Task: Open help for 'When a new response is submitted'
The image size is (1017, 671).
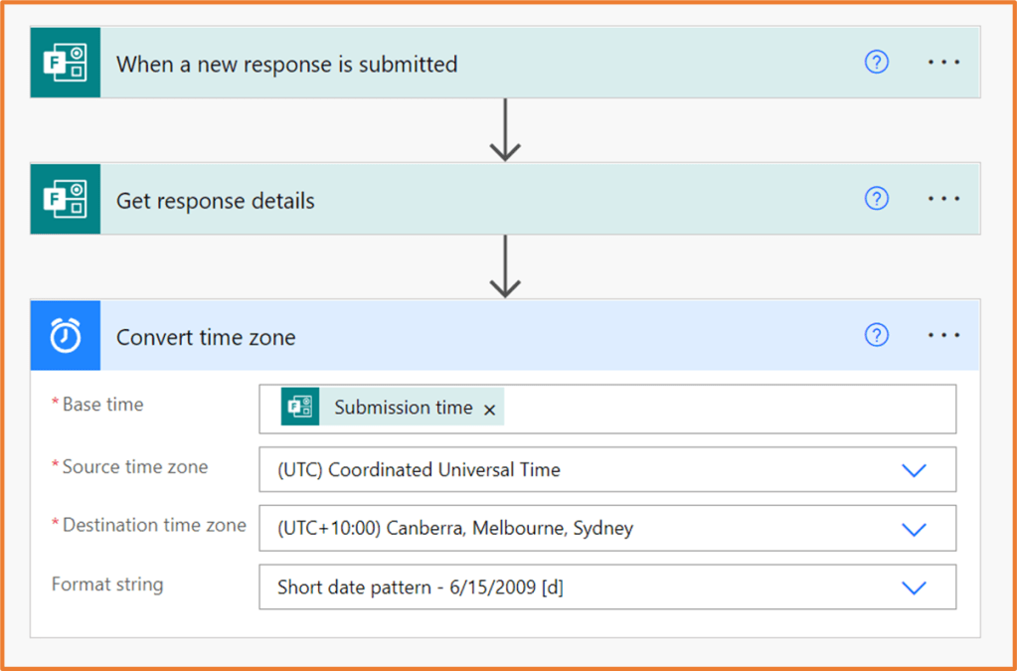Action: point(876,63)
